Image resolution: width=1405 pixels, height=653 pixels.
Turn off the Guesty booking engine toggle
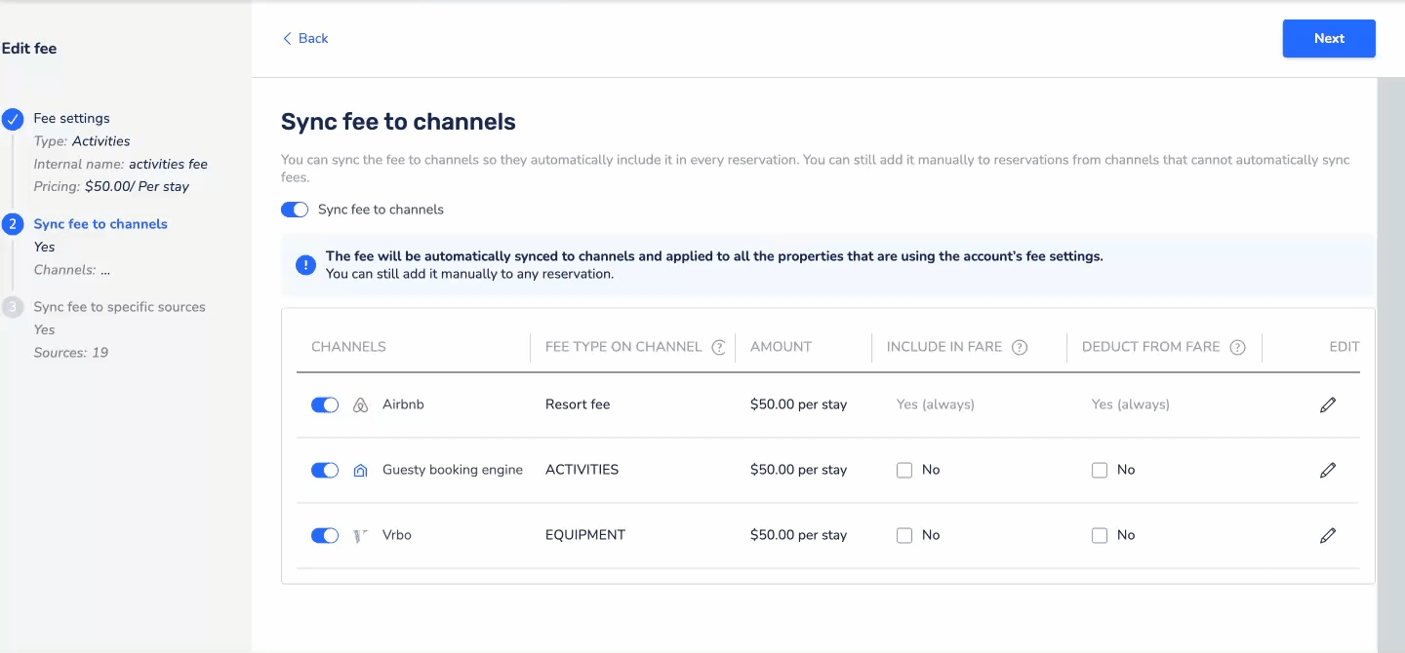click(325, 470)
